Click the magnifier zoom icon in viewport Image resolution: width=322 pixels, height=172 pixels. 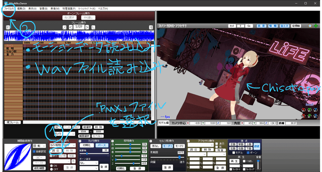click(310, 26)
